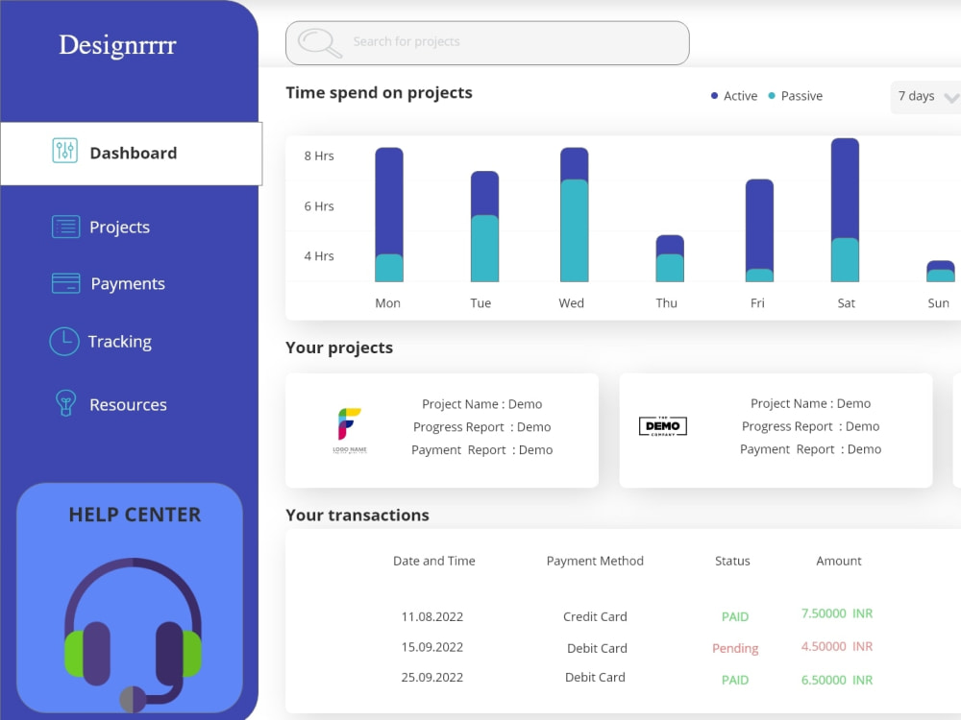Click the 11.08.2022 transaction date

point(432,616)
